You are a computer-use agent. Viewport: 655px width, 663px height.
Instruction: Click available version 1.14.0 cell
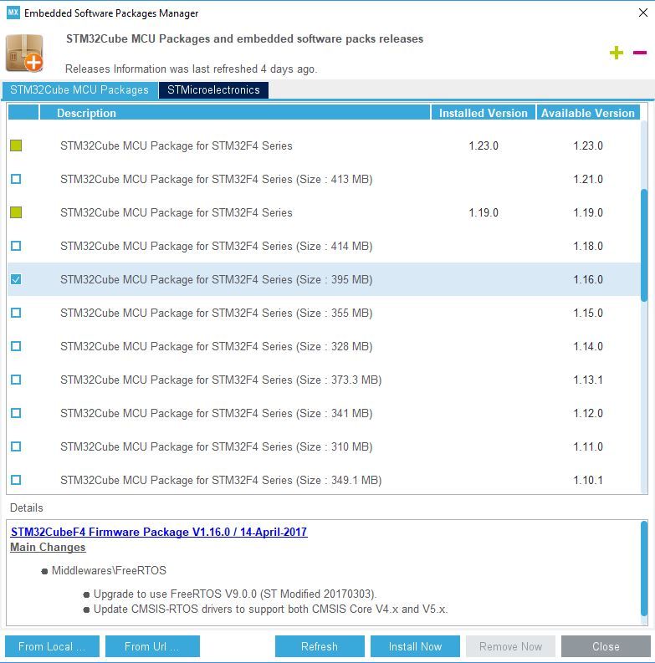(588, 346)
